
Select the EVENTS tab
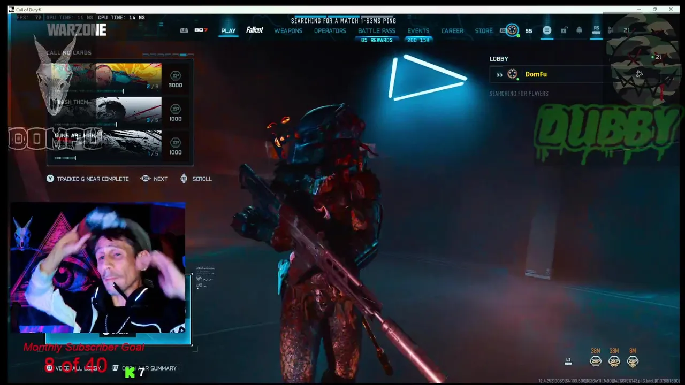point(418,30)
